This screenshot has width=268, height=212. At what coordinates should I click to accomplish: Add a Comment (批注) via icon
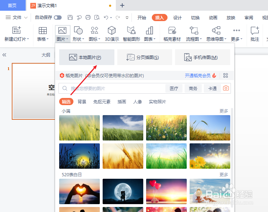pos(255,30)
